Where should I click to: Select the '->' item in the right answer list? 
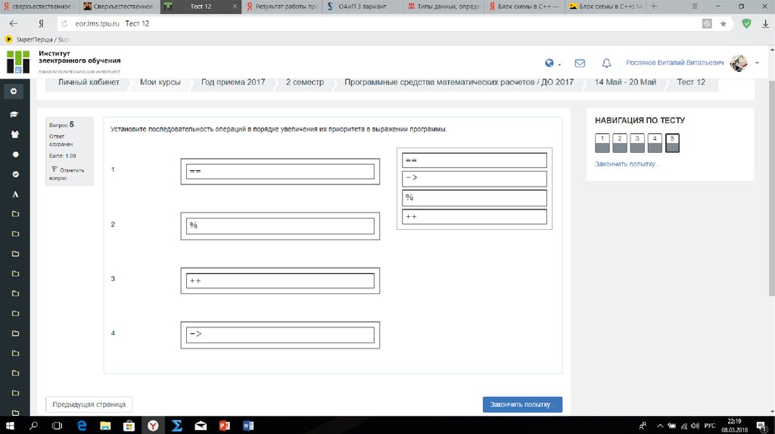(x=474, y=178)
